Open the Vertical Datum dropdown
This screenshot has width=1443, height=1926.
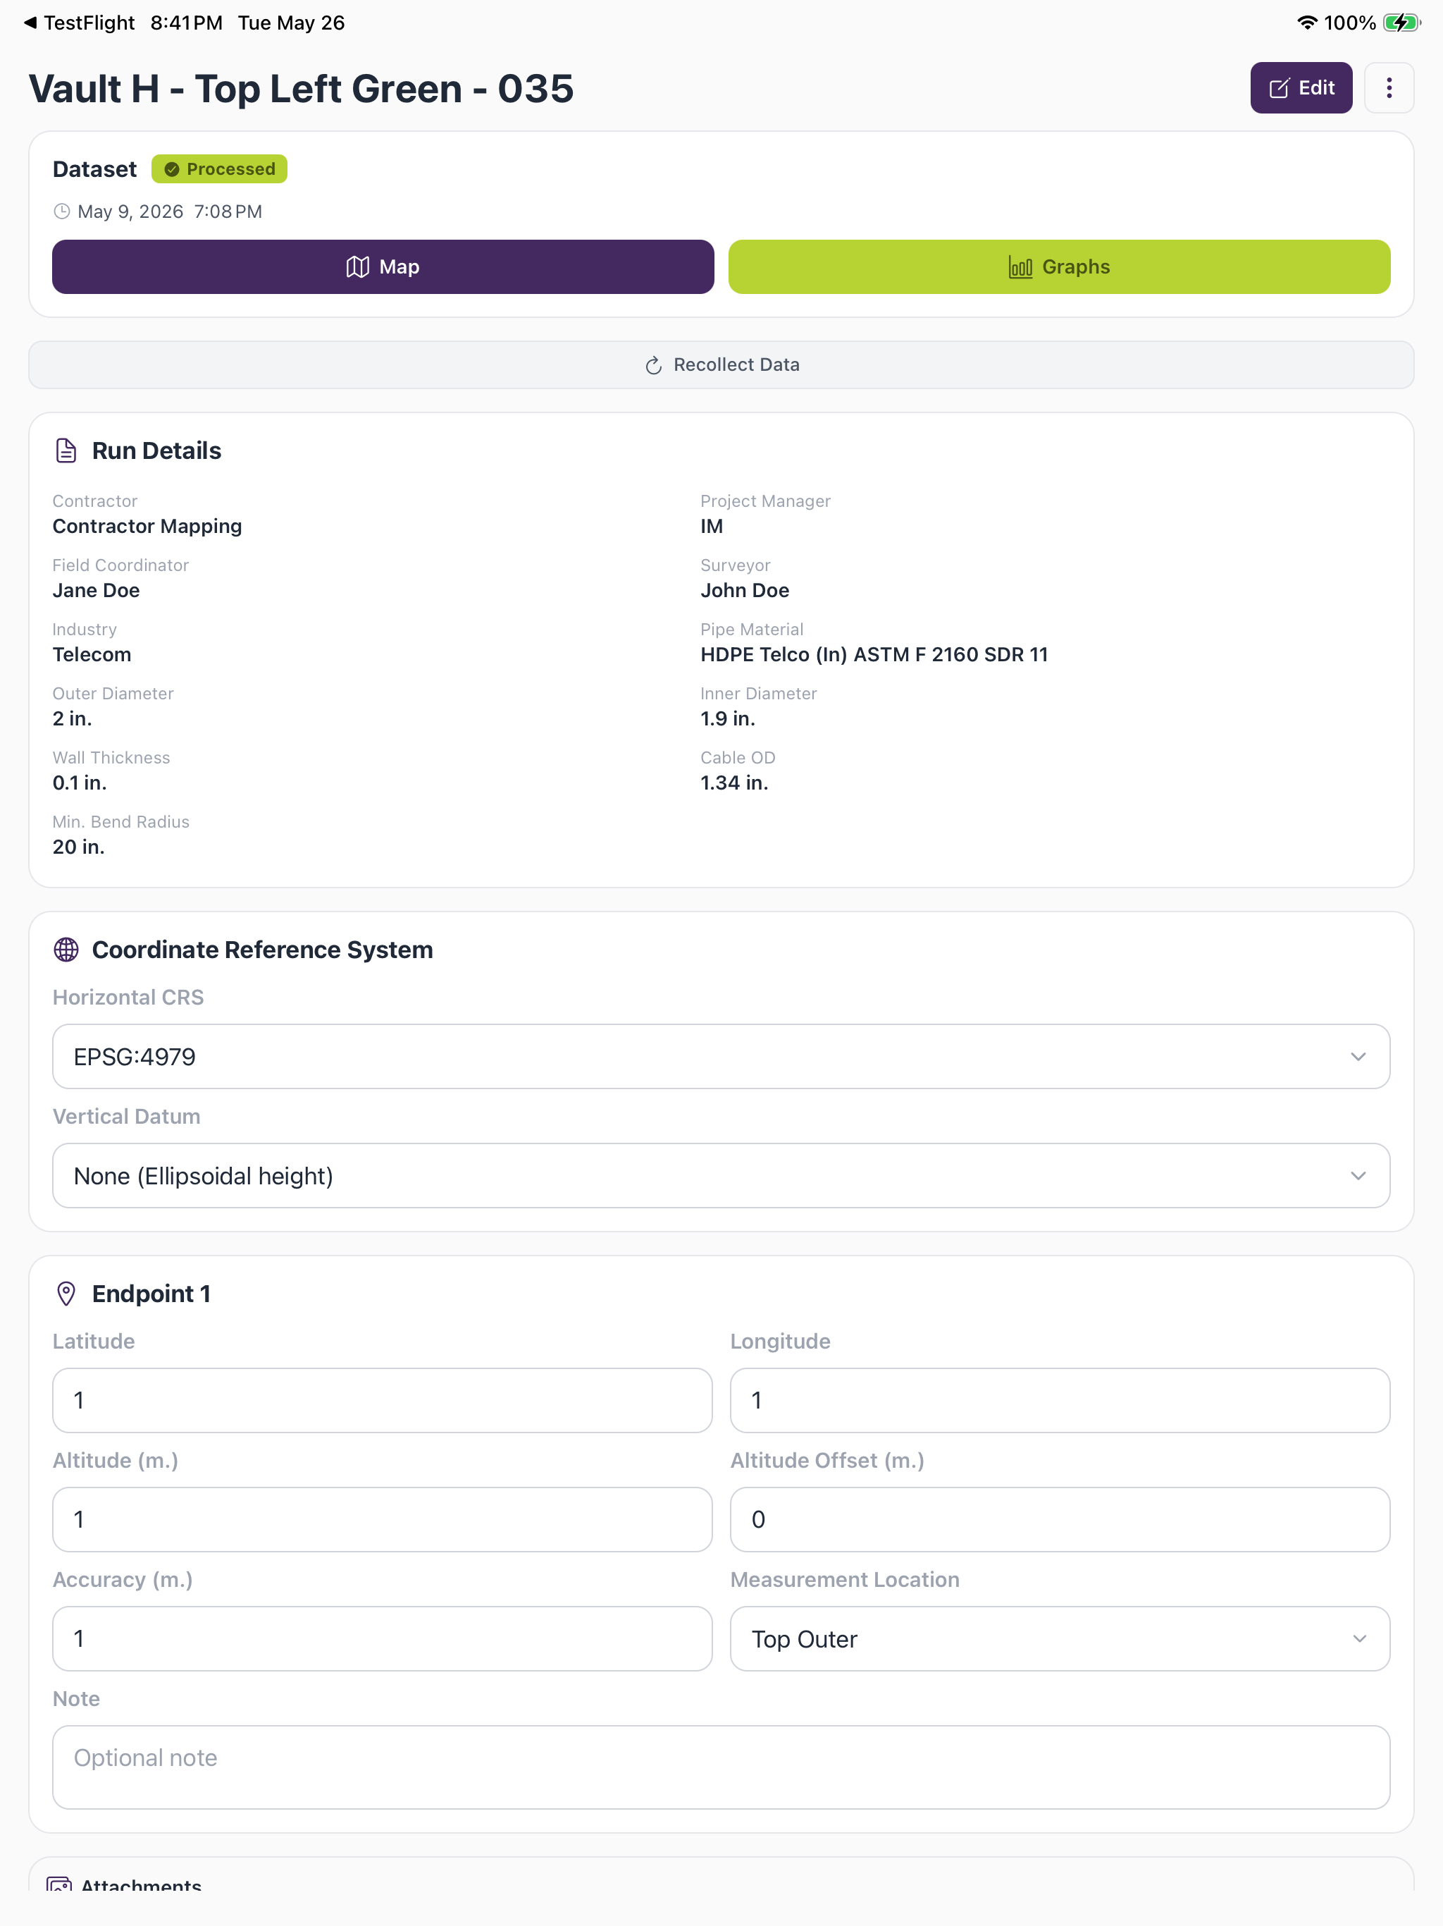[x=721, y=1175]
